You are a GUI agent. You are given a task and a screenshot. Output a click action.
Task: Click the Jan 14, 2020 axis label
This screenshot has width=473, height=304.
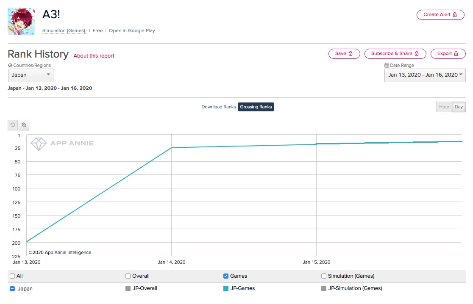click(172, 262)
